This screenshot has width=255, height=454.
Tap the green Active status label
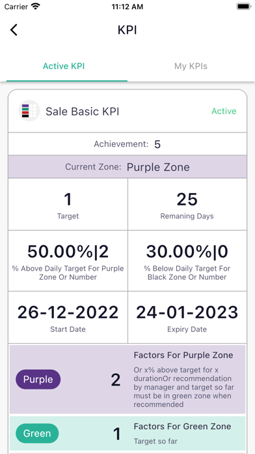(x=224, y=111)
